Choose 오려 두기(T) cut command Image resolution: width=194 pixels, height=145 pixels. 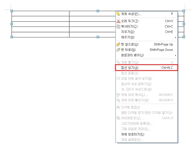coord(147,21)
